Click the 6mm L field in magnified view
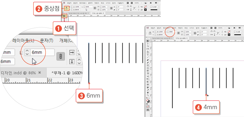 click(x=42, y=52)
